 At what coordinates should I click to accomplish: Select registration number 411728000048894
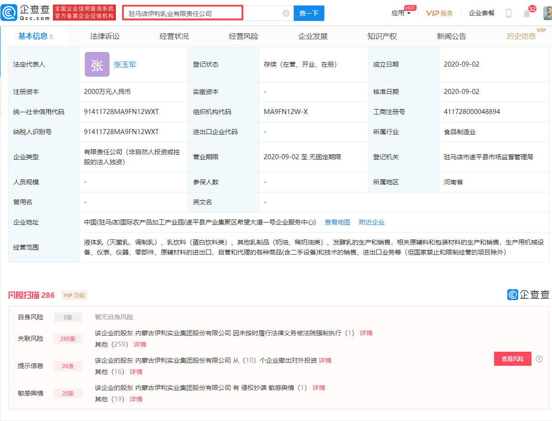472,112
